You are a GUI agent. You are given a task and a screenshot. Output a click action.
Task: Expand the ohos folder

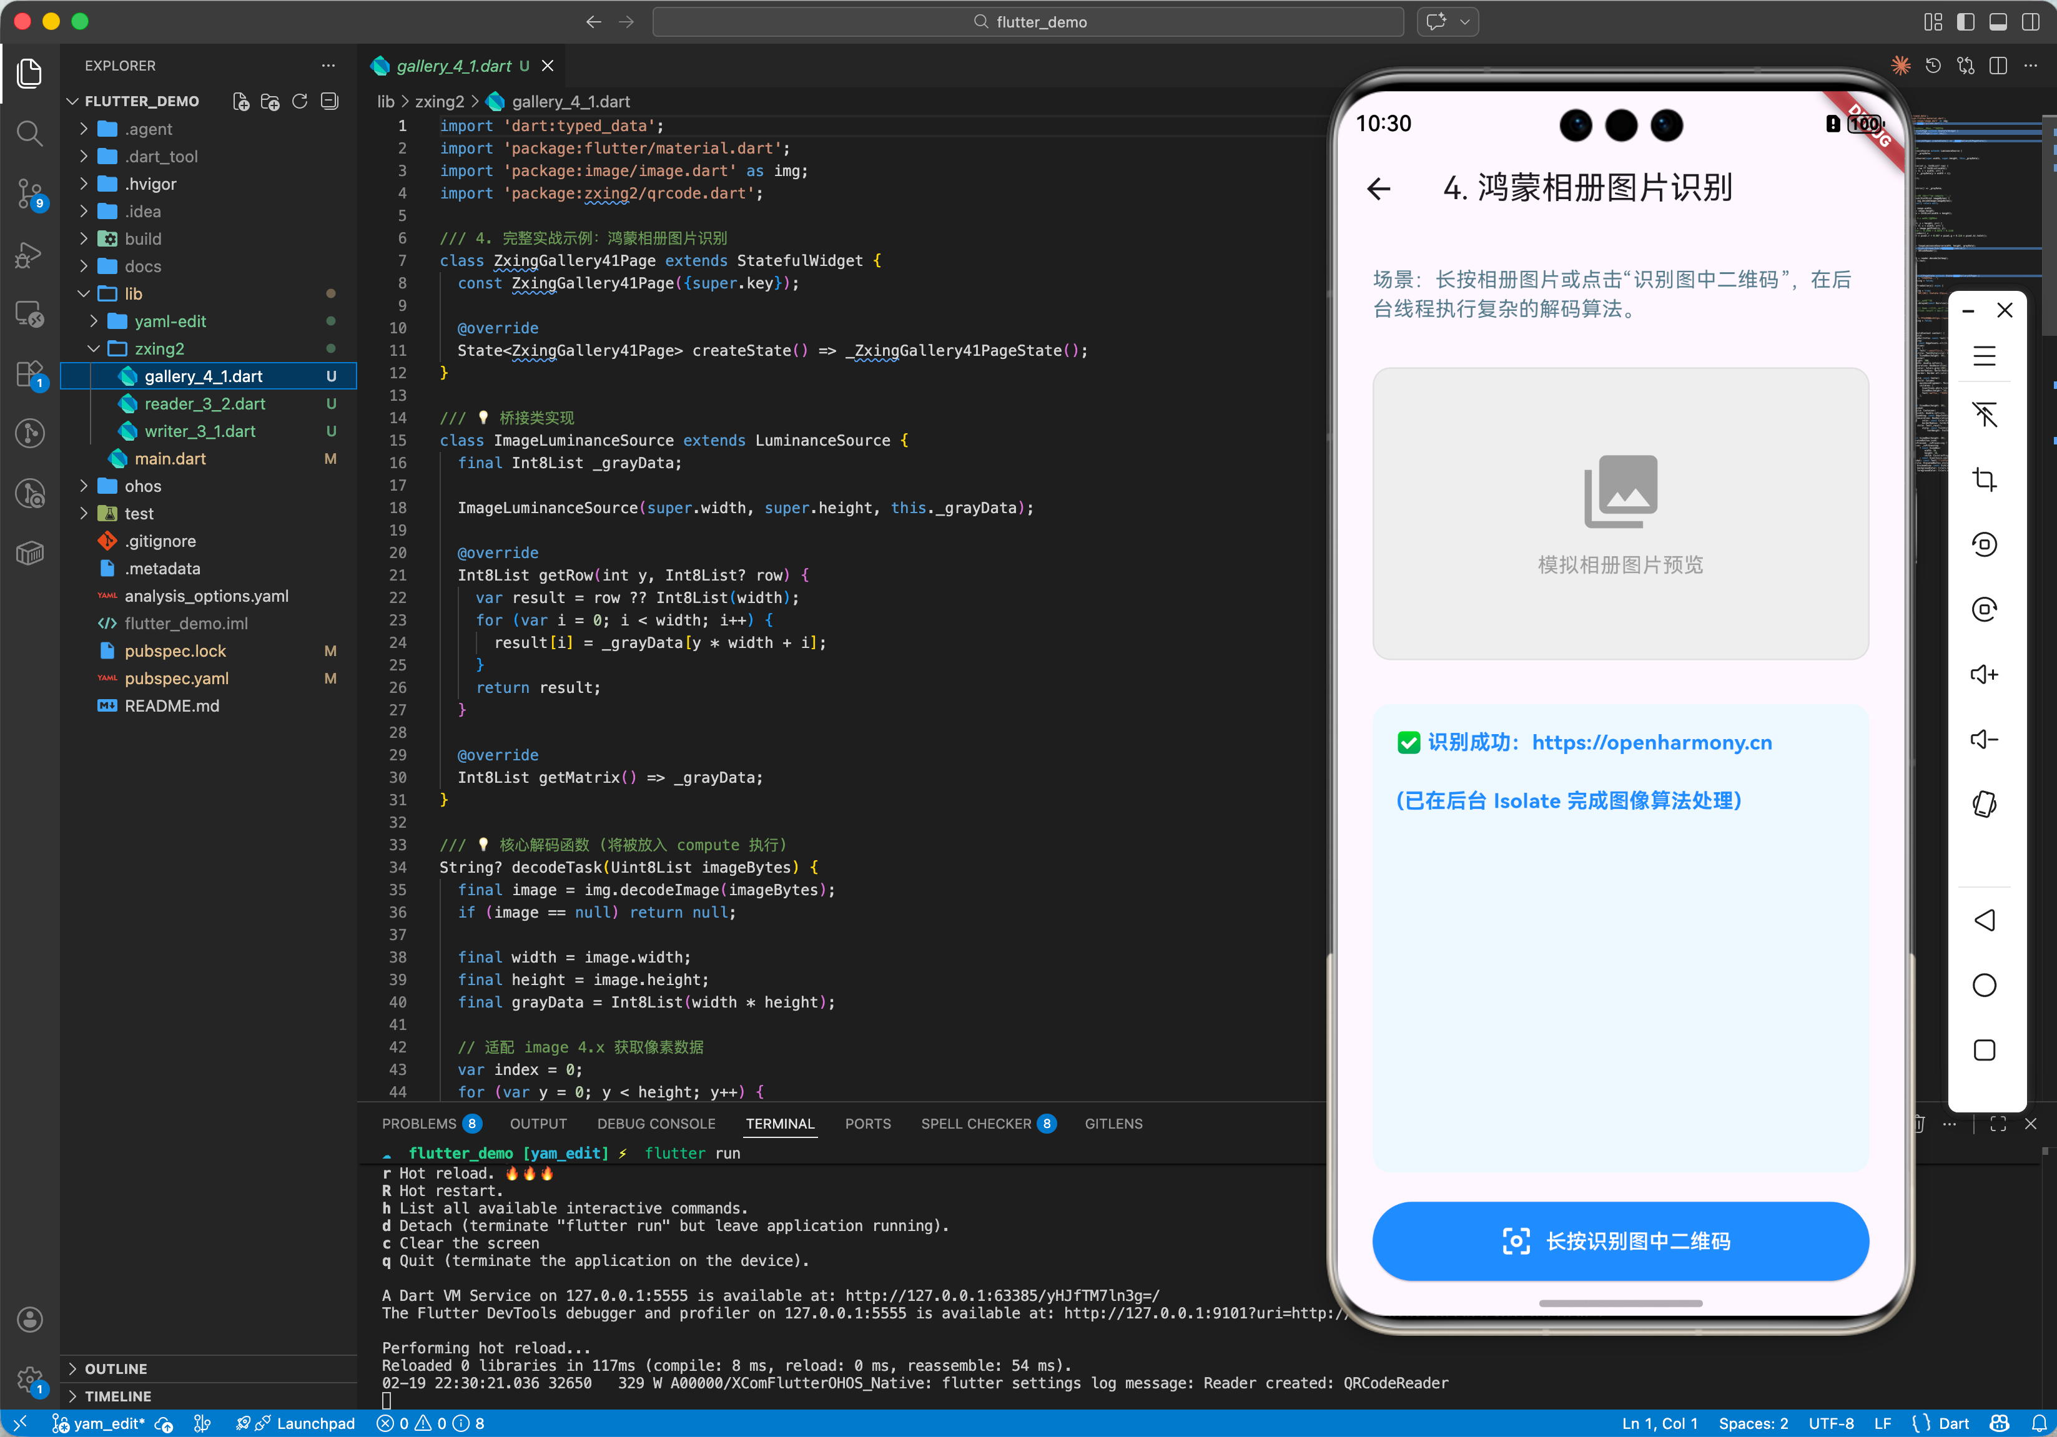coord(142,486)
